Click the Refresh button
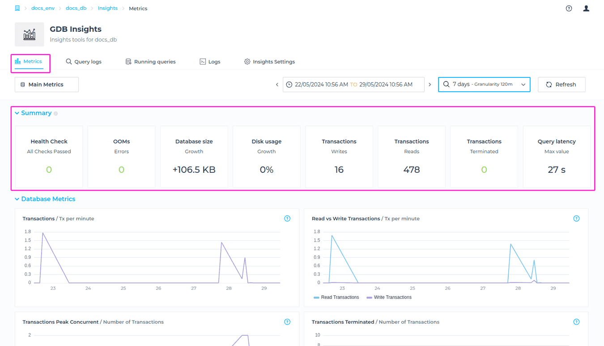Viewport: 604px width, 346px height. pyautogui.click(x=561, y=84)
